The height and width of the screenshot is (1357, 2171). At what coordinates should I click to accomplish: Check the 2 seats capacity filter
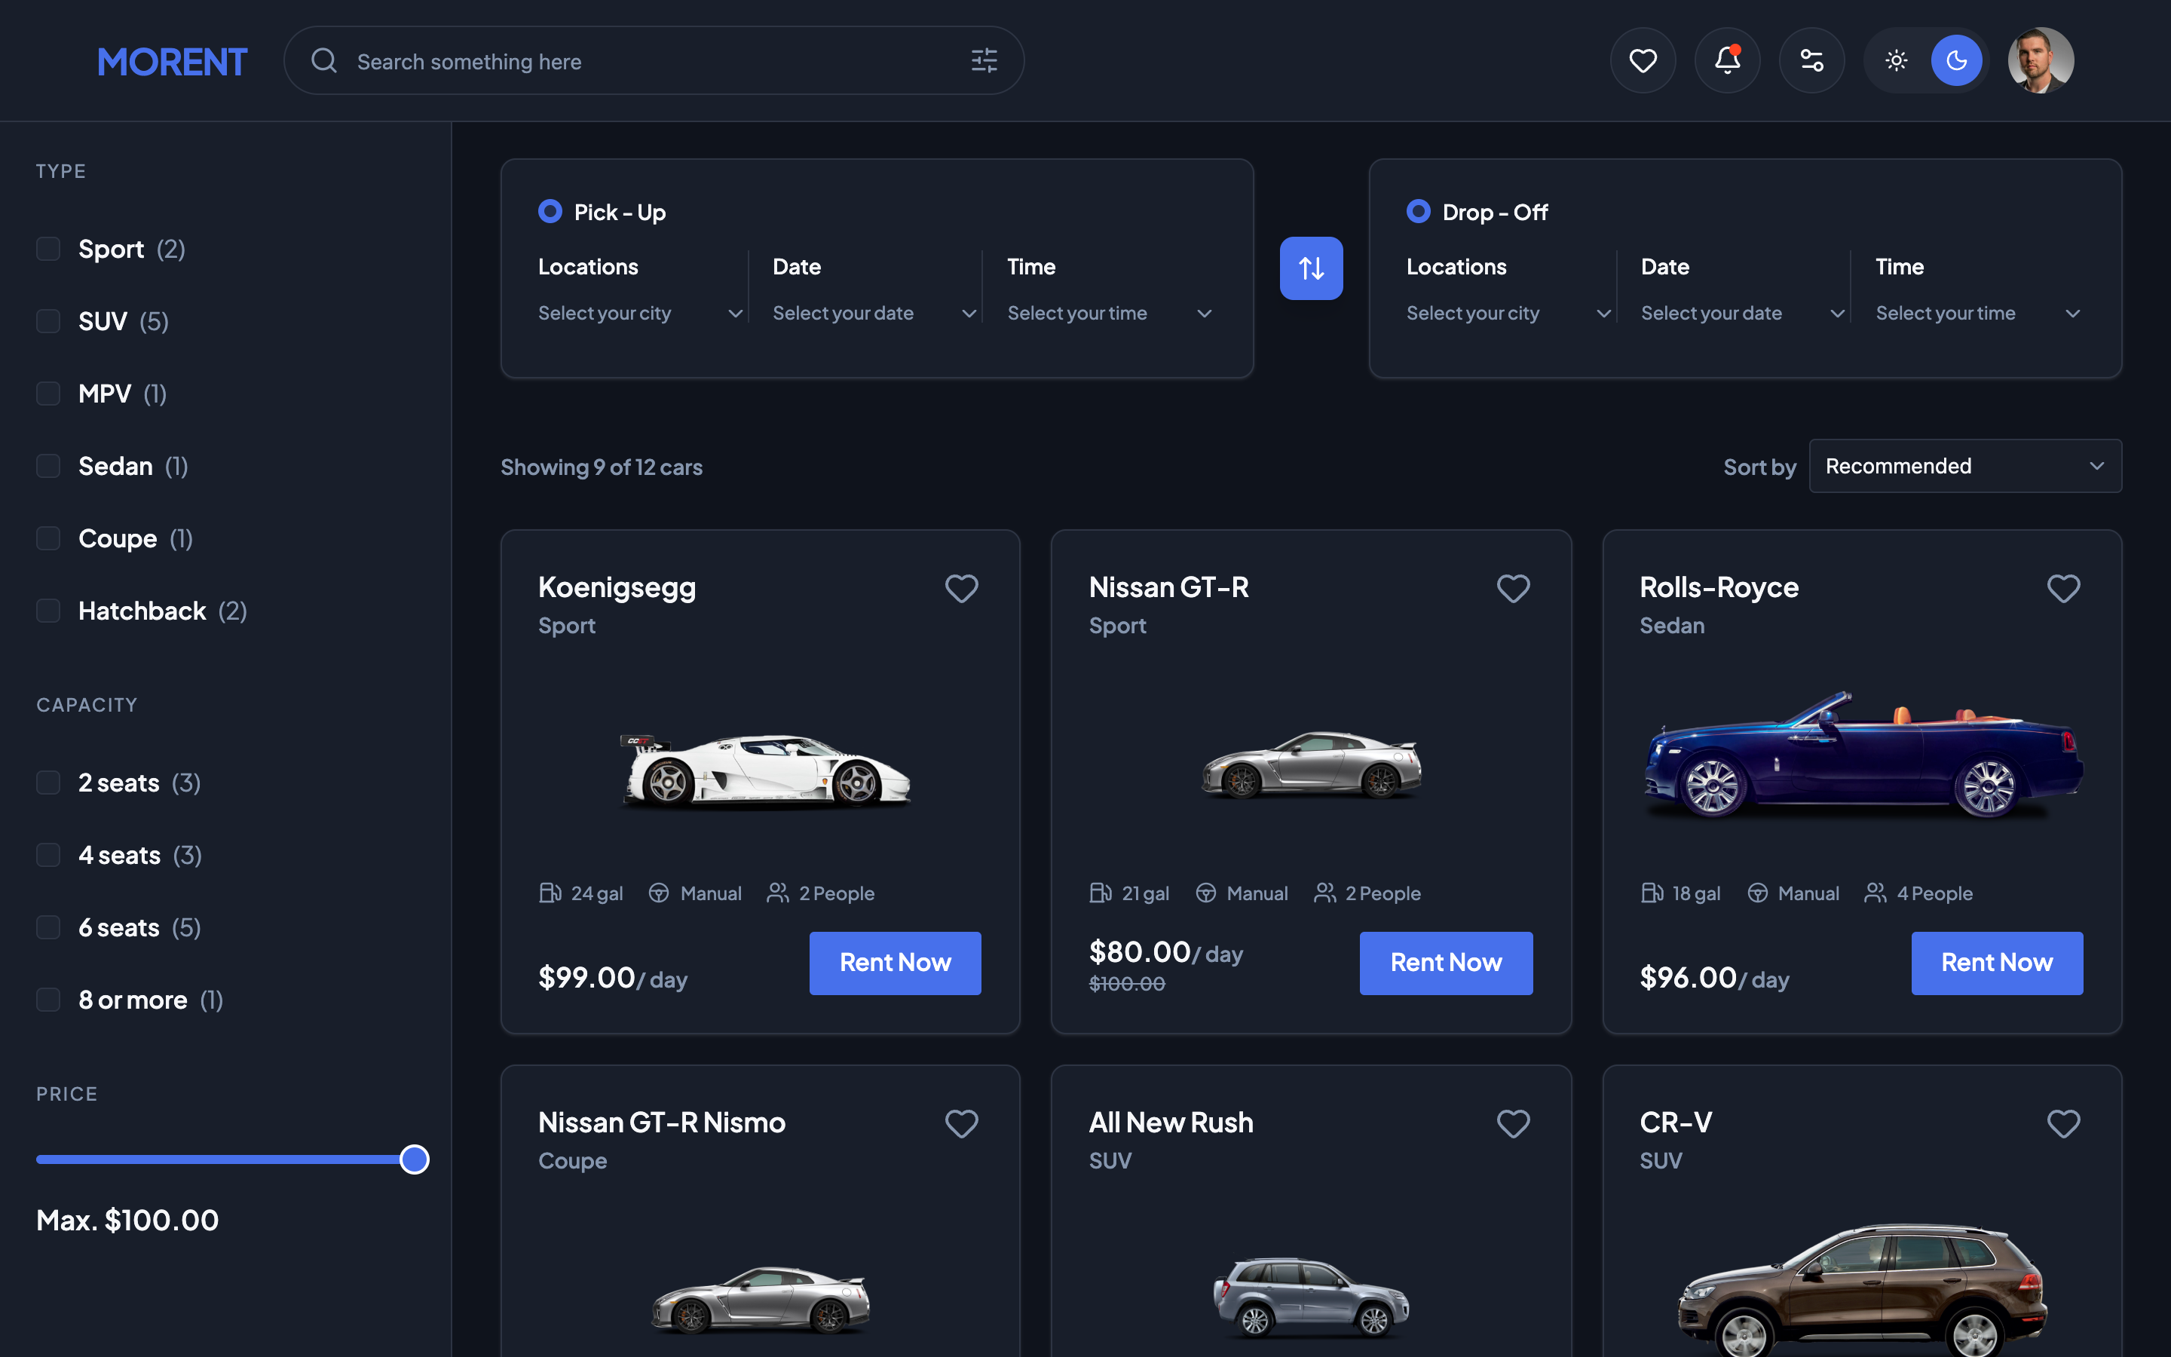click(47, 783)
